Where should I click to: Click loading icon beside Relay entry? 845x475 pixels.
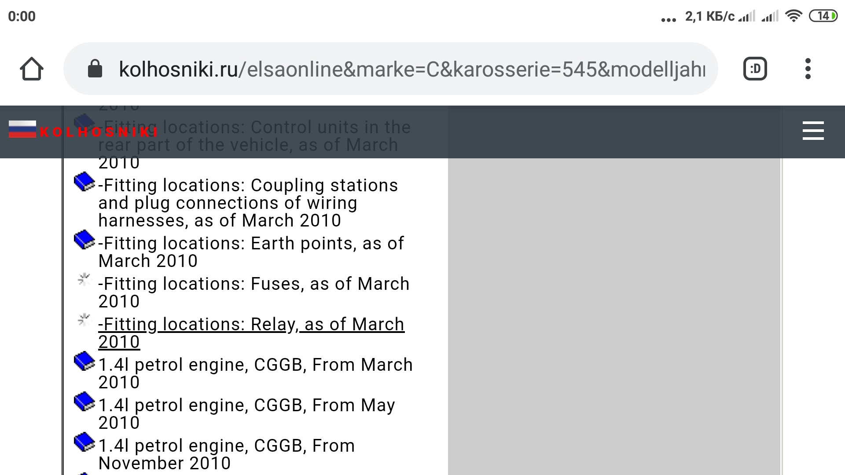pos(84,320)
